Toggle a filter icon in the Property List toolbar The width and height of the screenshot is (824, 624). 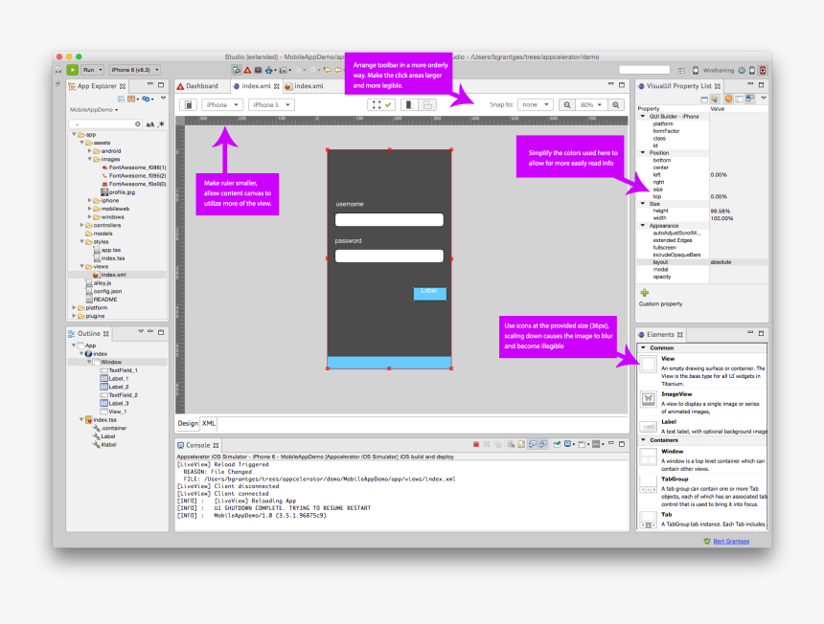(x=729, y=98)
